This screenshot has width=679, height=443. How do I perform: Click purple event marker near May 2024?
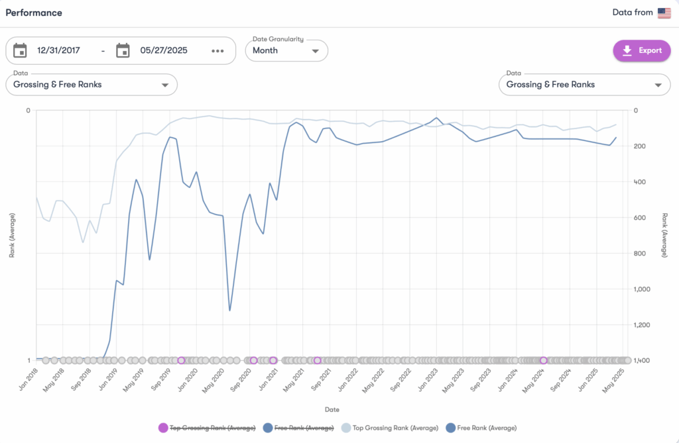[x=543, y=360]
